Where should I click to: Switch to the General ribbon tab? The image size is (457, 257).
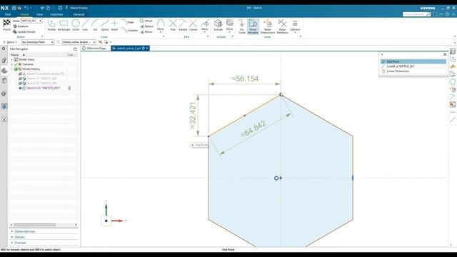[x=79, y=14]
